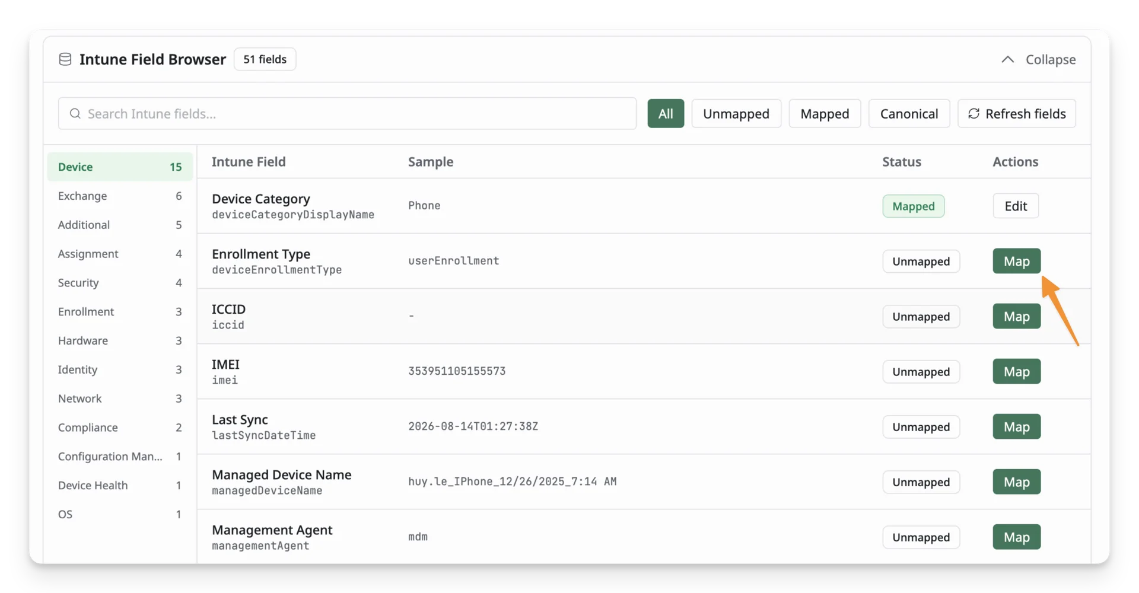Viewport: 1139px width, 593px height.
Task: Map the Last Sync field
Action: point(1016,426)
